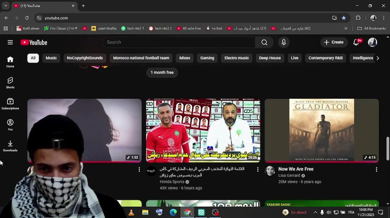Open the YouTube account avatar menu
The width and height of the screenshot is (390, 218).
pos(372,42)
